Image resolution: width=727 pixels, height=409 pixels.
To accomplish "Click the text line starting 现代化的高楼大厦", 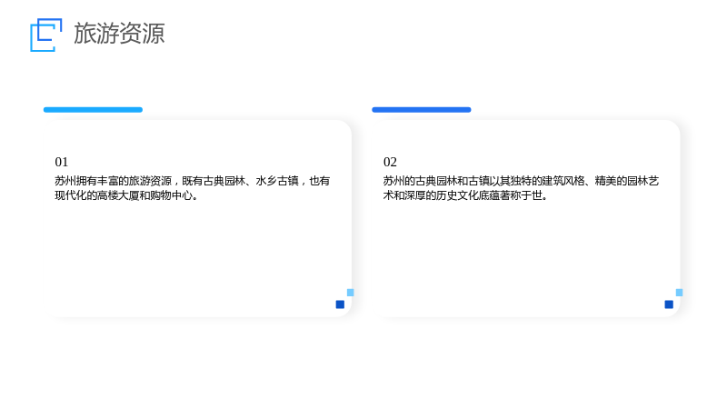I will (x=126, y=195).
